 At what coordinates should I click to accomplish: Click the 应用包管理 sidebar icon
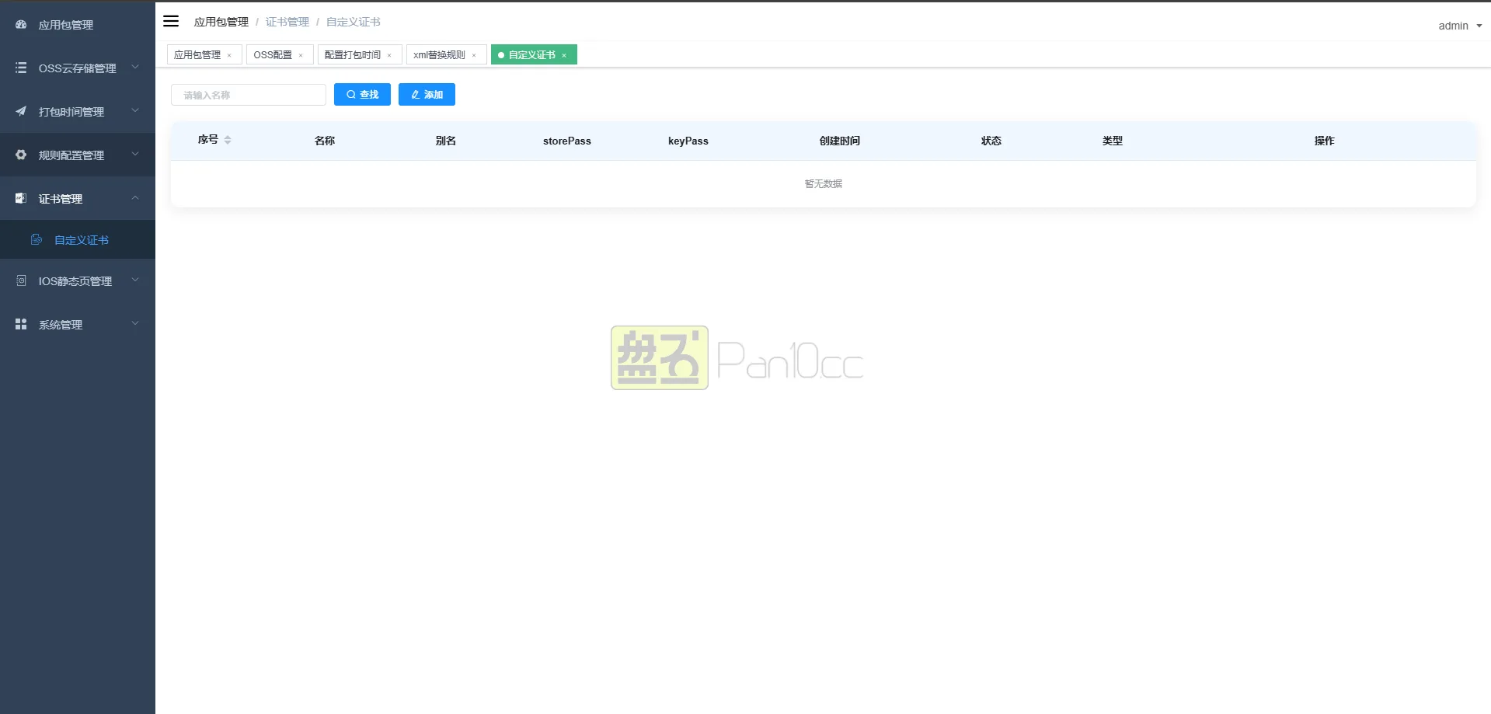[21, 24]
